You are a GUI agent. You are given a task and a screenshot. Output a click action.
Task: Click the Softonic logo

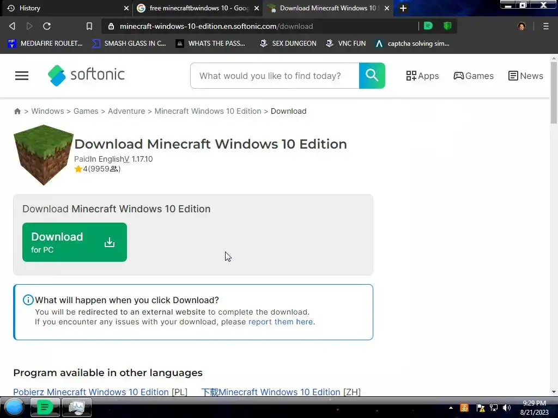coord(86,75)
